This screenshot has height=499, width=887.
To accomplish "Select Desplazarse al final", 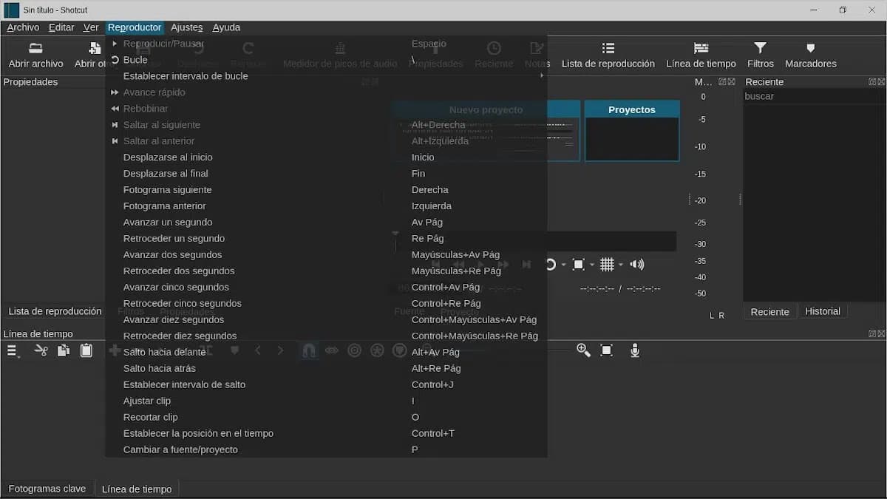I will [326, 174].
